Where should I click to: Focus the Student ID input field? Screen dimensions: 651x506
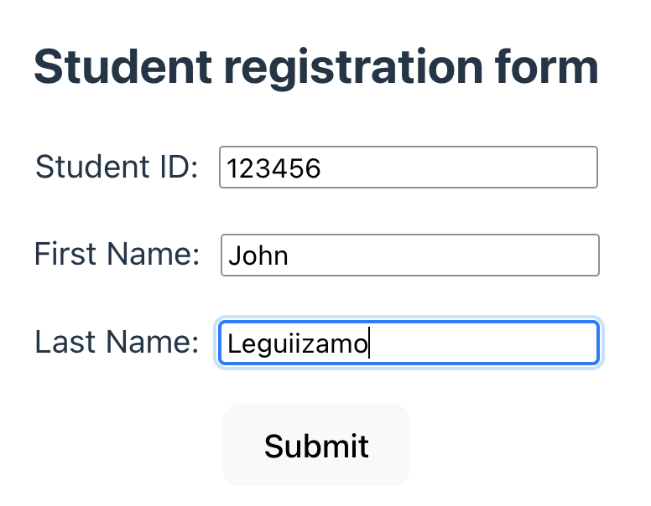[409, 168]
